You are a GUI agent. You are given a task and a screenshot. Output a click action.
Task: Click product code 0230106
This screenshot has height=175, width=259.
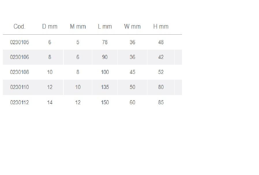click(x=19, y=57)
